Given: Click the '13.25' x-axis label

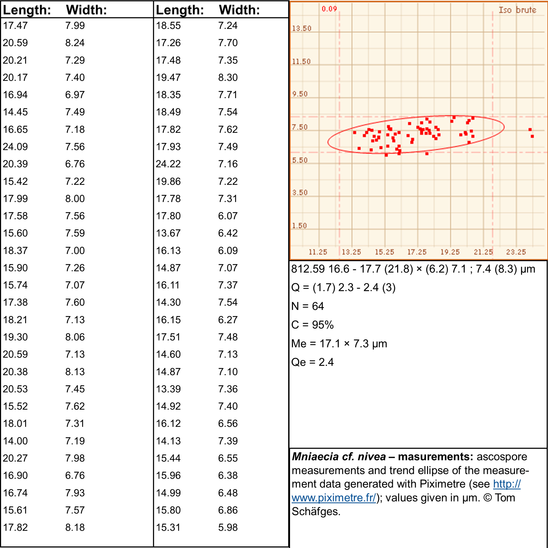Looking at the screenshot, I should point(351,252).
